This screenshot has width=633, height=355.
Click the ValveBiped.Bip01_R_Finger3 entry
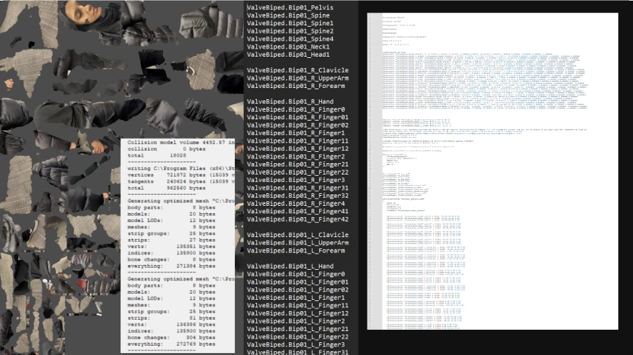pyautogui.click(x=296, y=180)
